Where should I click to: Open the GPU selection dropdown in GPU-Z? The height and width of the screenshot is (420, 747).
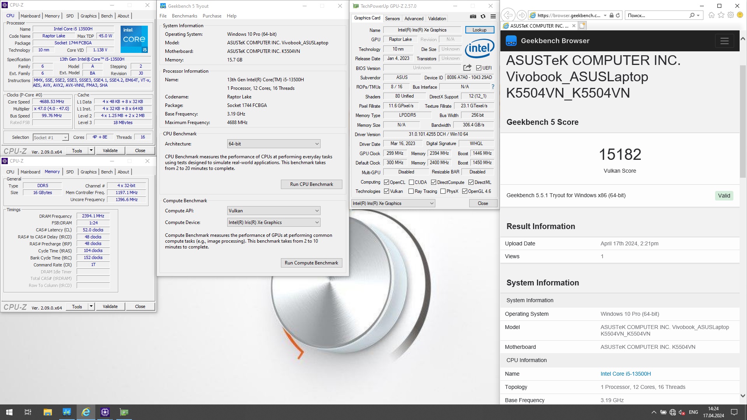[393, 203]
